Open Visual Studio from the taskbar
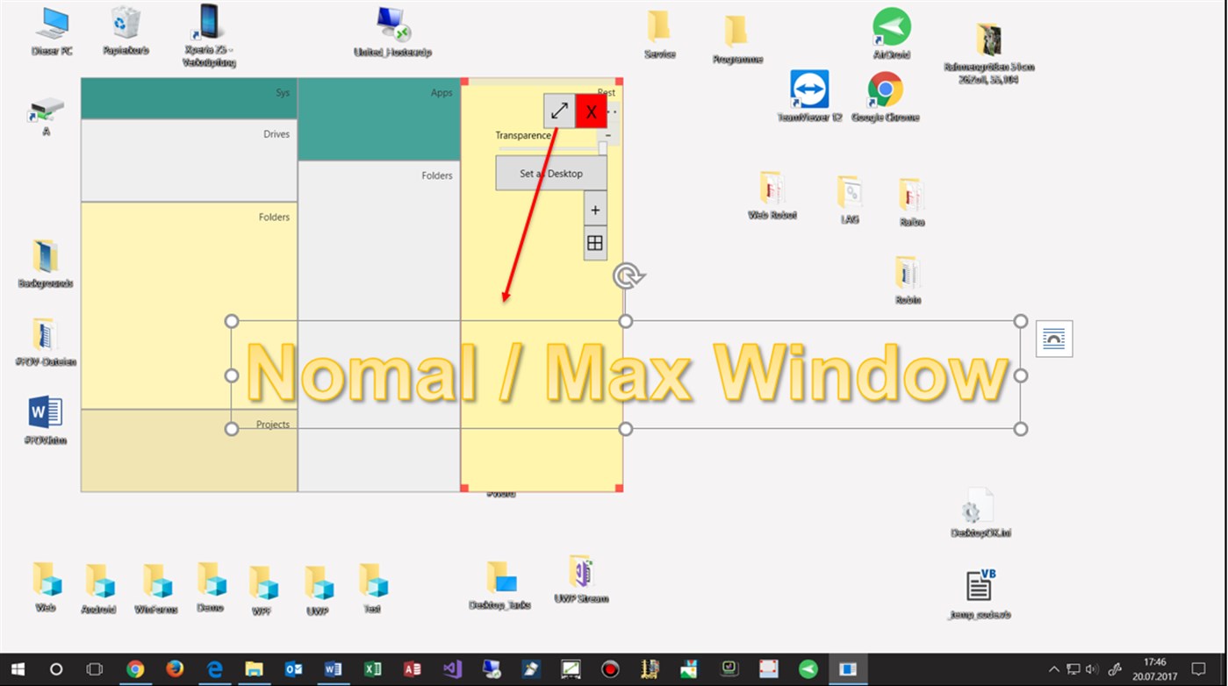 click(451, 669)
